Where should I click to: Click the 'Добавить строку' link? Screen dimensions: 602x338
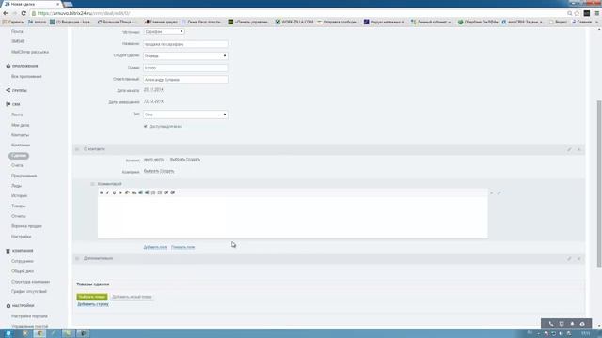click(x=93, y=304)
